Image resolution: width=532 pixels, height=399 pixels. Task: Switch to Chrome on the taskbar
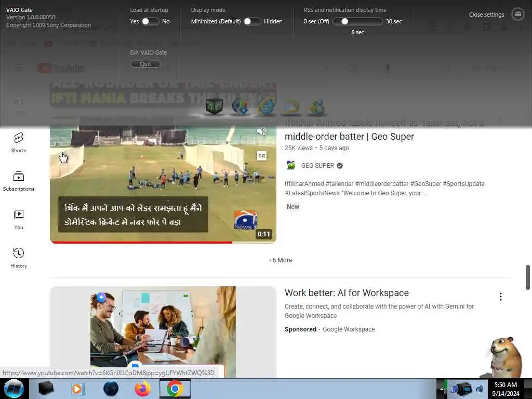point(175,389)
